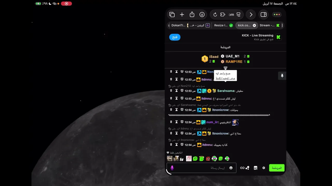Image resolution: width=332 pixels, height=186 pixels.
Task: Tap the blue فتح open-in-app button
Action: 175,37
